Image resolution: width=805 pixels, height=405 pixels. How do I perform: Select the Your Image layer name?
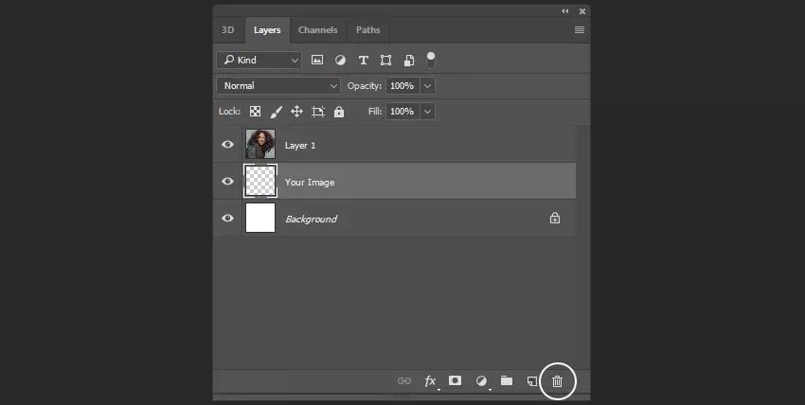(x=310, y=183)
